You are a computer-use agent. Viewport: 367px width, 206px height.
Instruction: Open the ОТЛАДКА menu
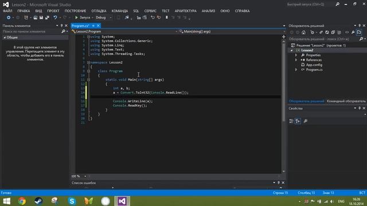[99, 11]
